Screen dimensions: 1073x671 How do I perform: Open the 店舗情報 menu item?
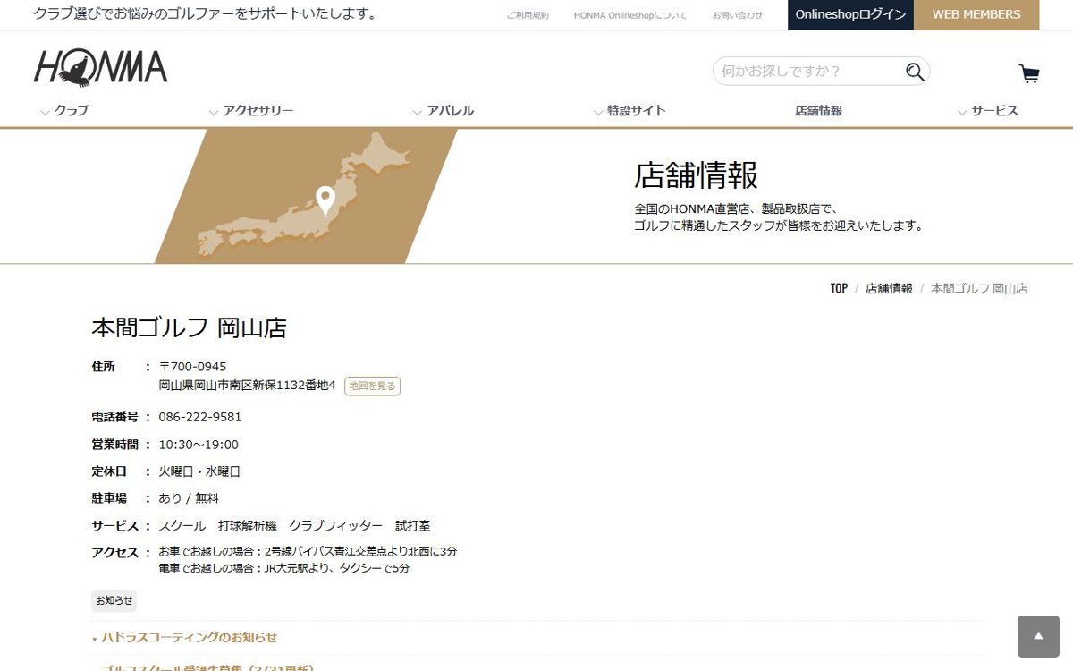818,111
